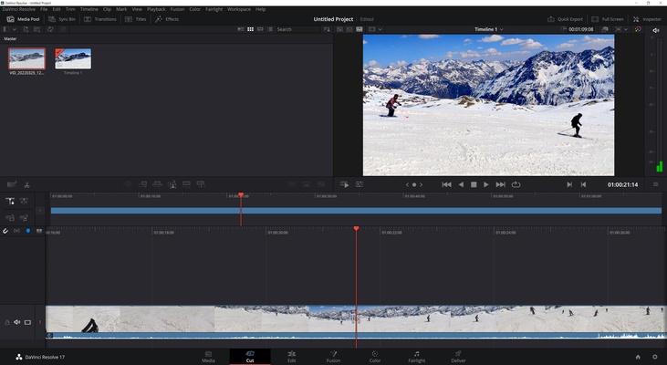Open the Sync Bin panel
Image resolution: width=667 pixels, height=365 pixels.
coord(62,19)
